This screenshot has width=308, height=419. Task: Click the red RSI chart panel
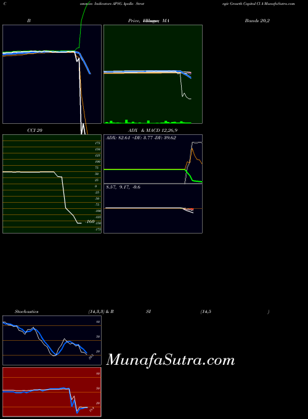click(x=52, y=392)
